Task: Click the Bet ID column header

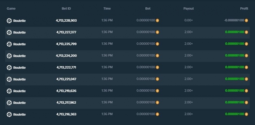Action: coord(66,9)
